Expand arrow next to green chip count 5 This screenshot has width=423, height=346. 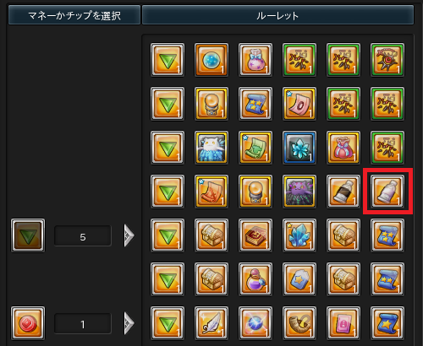tap(129, 235)
